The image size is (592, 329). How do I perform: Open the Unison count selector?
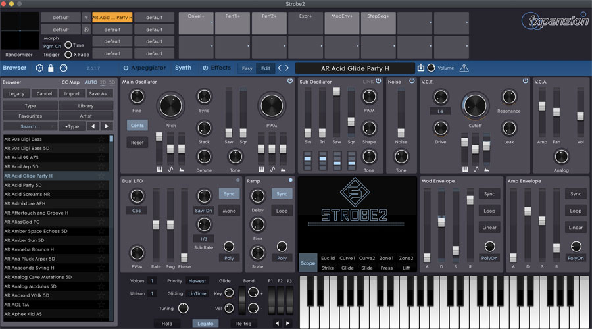pos(152,293)
